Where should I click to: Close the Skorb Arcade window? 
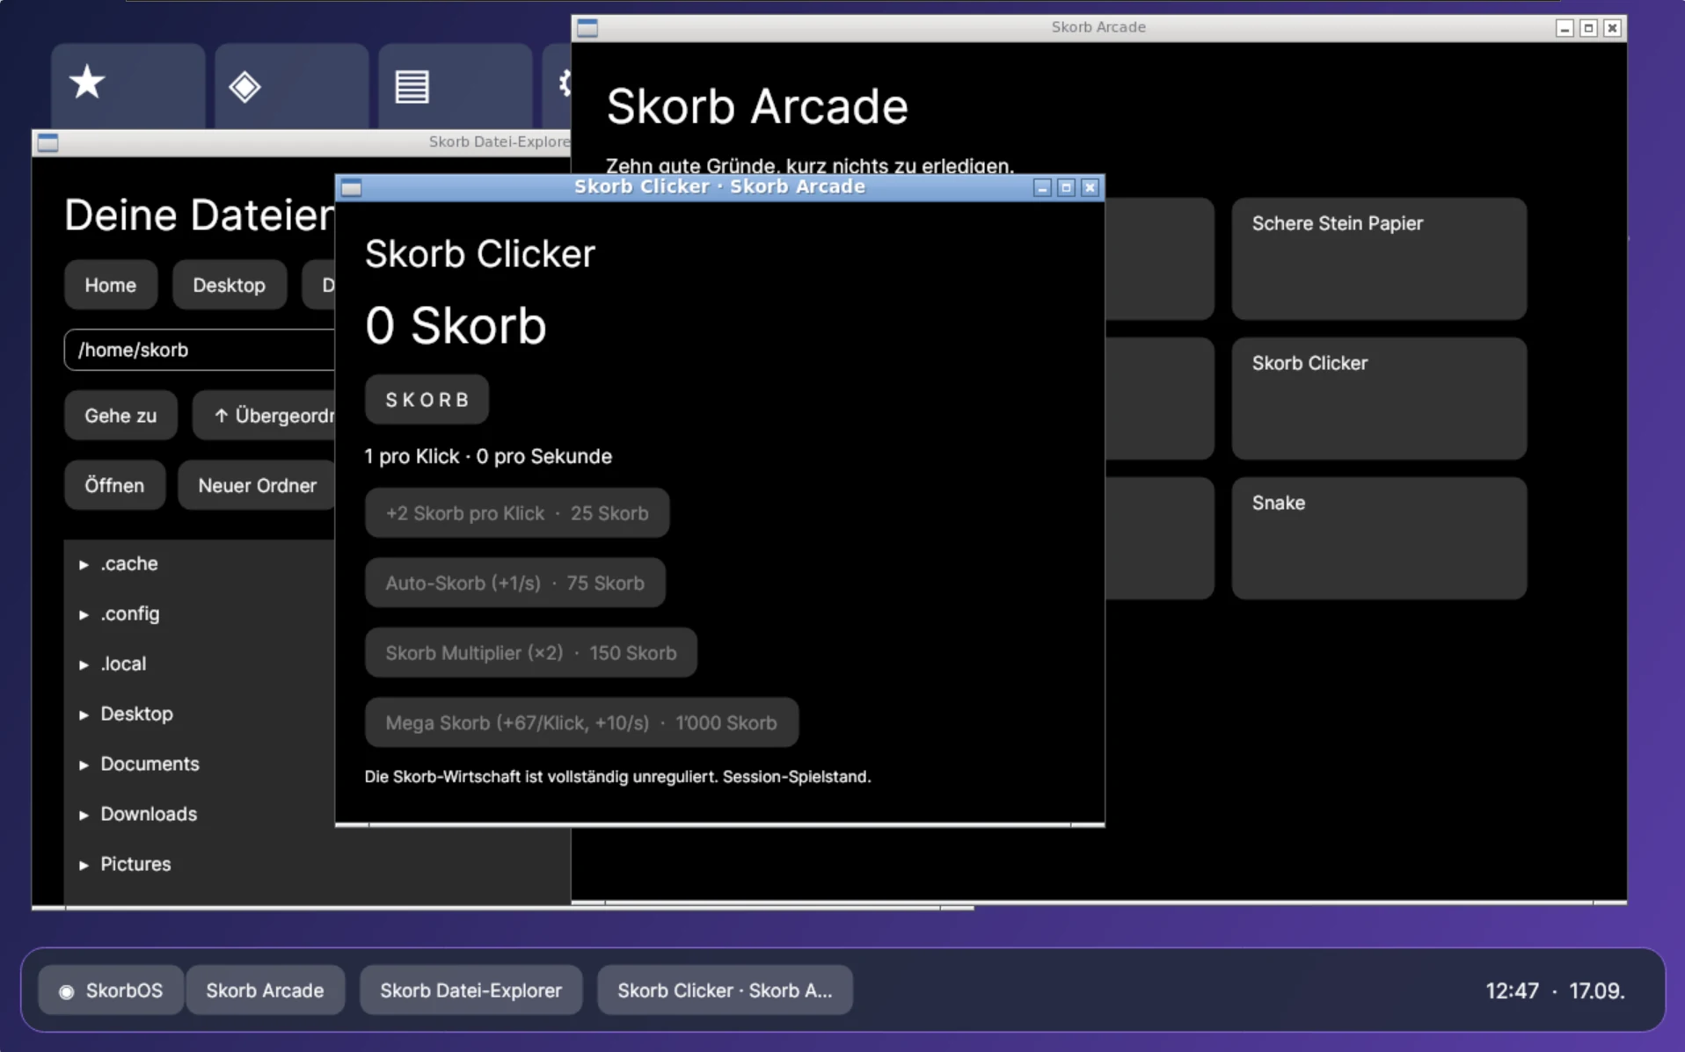[1612, 28]
